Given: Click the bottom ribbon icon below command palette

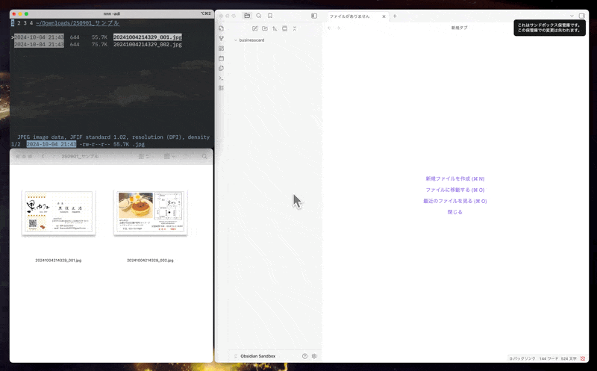Looking at the screenshot, I should 221,88.
